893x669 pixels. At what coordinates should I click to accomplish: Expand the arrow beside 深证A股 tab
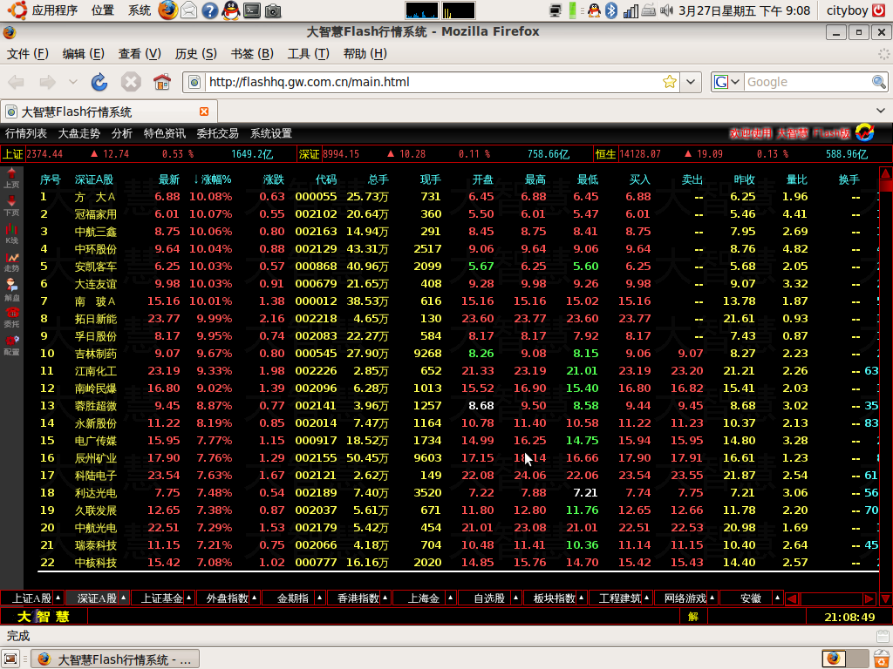[124, 598]
